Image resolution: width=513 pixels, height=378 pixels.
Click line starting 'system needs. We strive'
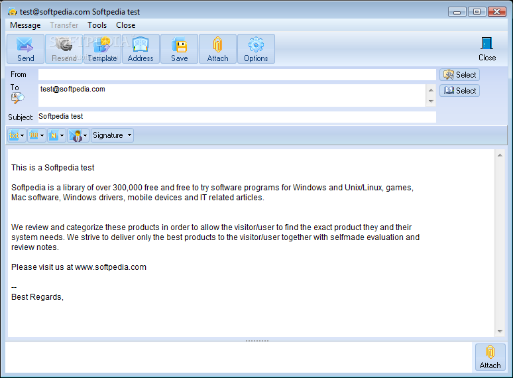point(215,237)
